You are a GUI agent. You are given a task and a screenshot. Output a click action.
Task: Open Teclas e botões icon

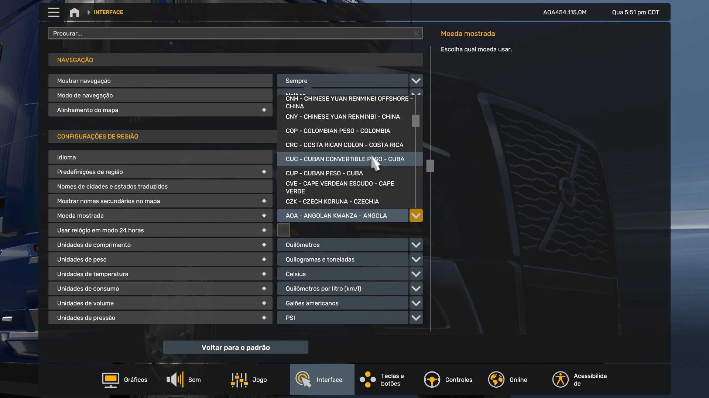click(x=368, y=380)
